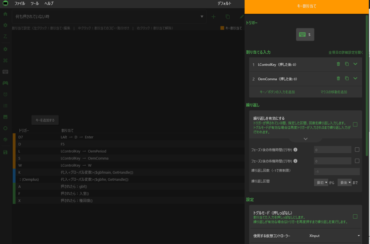Click the circle icon in the sidebar
The image size is (370, 244).
(5, 128)
